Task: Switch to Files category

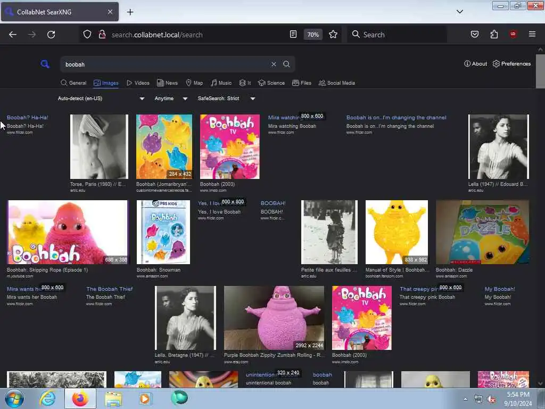Action: (x=302, y=83)
